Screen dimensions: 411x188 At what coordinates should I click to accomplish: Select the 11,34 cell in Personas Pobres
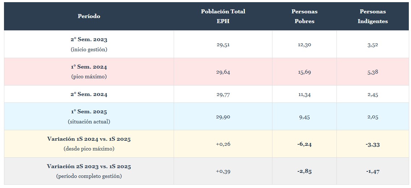pos(304,95)
